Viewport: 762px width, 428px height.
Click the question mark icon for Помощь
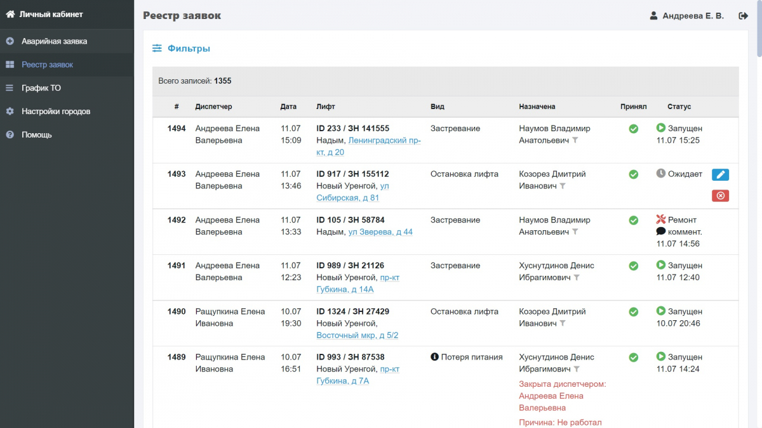click(x=10, y=135)
